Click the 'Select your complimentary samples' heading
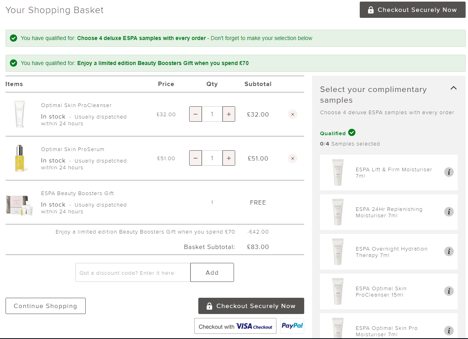The image size is (468, 339). pos(373,95)
